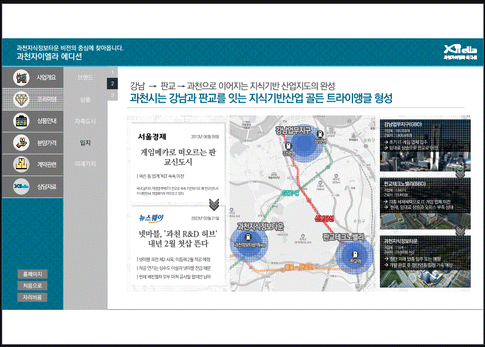485x347 pixels.
Task: Click the coin-in-hand icon for 분양가격
Action: 21,143
